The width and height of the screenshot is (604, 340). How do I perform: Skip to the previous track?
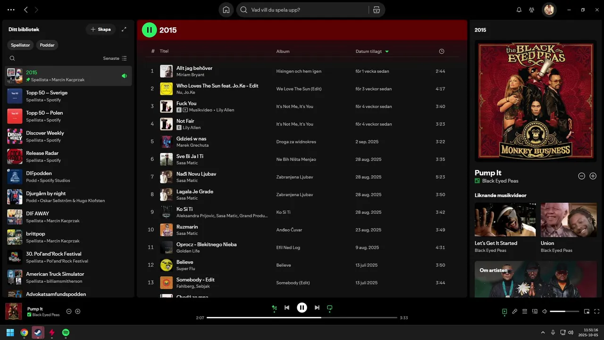(286, 308)
